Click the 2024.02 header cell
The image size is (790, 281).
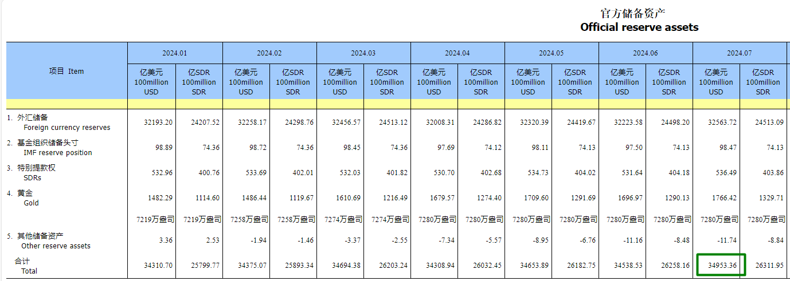coord(269,53)
